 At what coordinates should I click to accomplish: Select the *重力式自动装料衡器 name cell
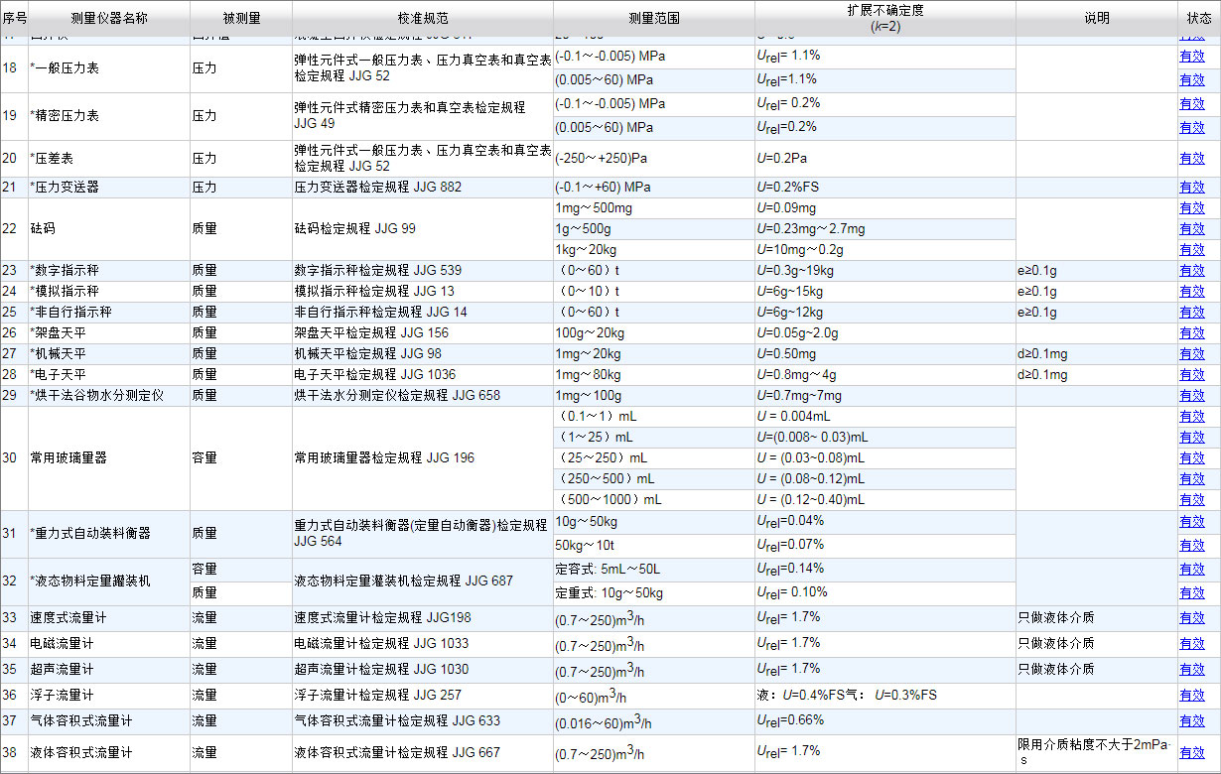click(109, 534)
